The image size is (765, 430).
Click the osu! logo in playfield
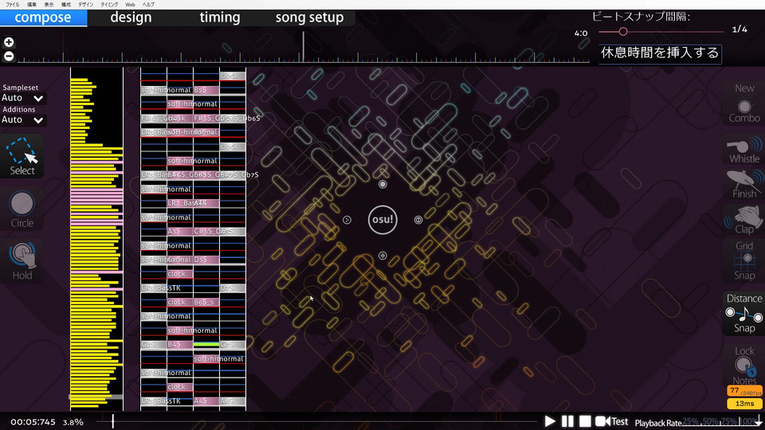pos(382,220)
